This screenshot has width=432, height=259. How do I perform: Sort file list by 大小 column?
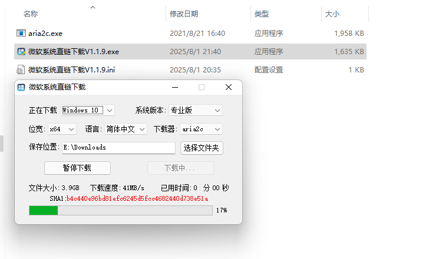pos(332,14)
